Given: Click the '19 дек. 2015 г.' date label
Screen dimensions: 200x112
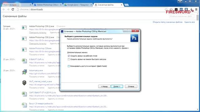Looking at the screenshot, I should click(9, 70).
